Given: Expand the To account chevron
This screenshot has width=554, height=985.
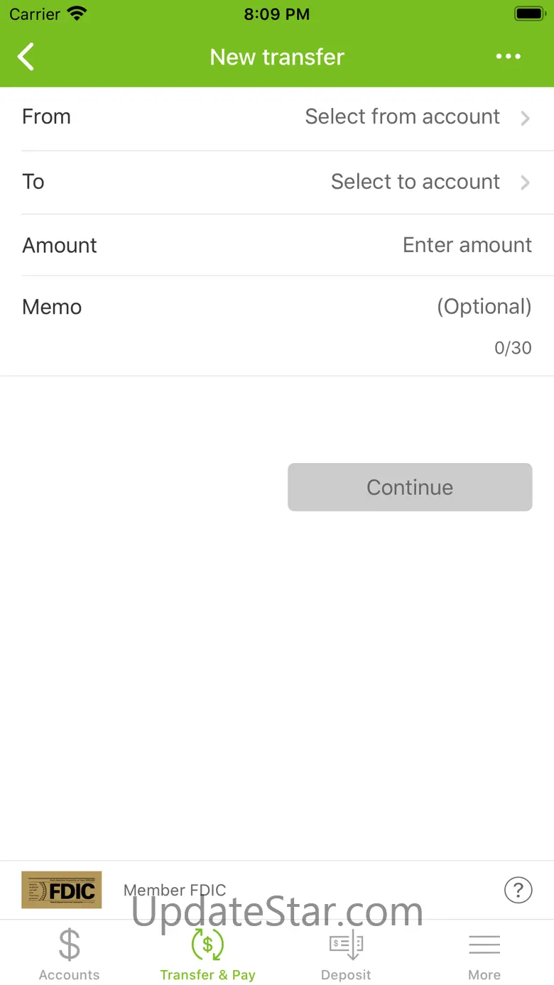Looking at the screenshot, I should pyautogui.click(x=526, y=183).
